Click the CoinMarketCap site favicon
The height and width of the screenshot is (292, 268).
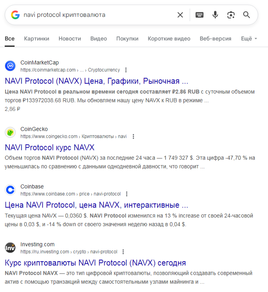click(x=10, y=66)
